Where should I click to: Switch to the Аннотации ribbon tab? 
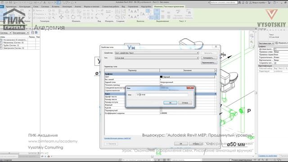67,6
